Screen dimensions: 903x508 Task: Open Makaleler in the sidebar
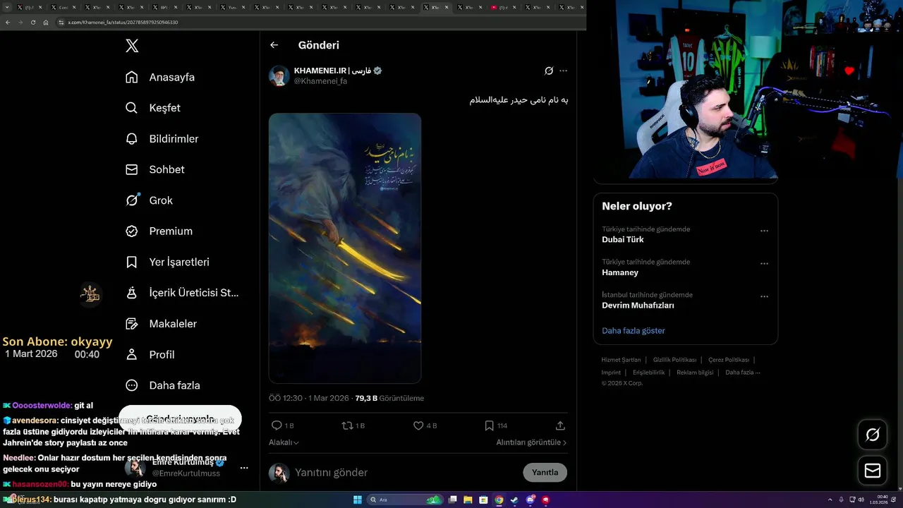(x=161, y=324)
